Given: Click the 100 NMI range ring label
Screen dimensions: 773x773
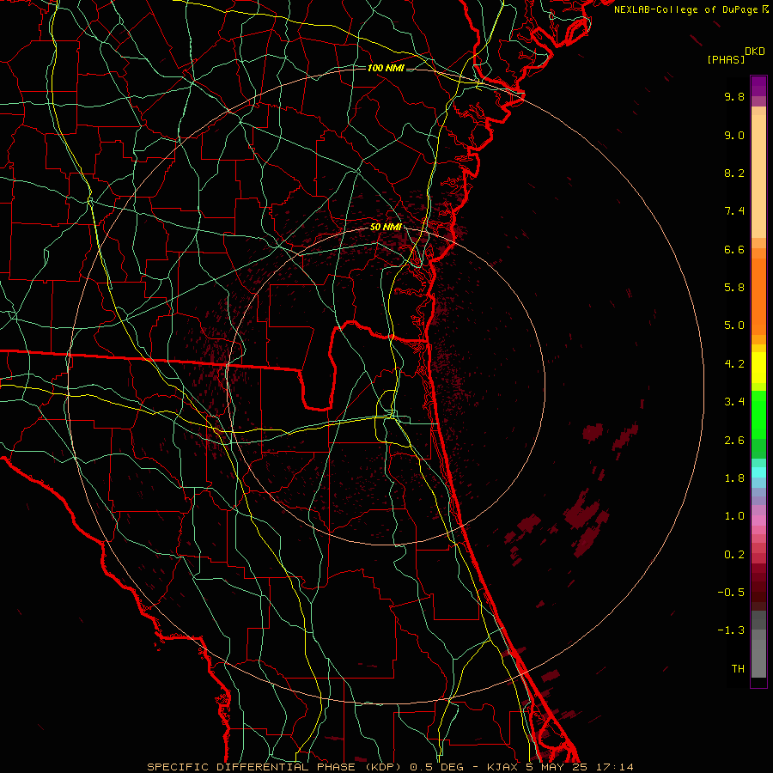Looking at the screenshot, I should [x=386, y=68].
